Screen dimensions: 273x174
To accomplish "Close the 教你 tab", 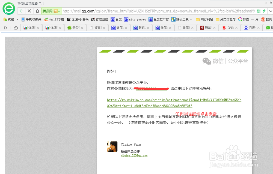I will click(x=148, y=28).
